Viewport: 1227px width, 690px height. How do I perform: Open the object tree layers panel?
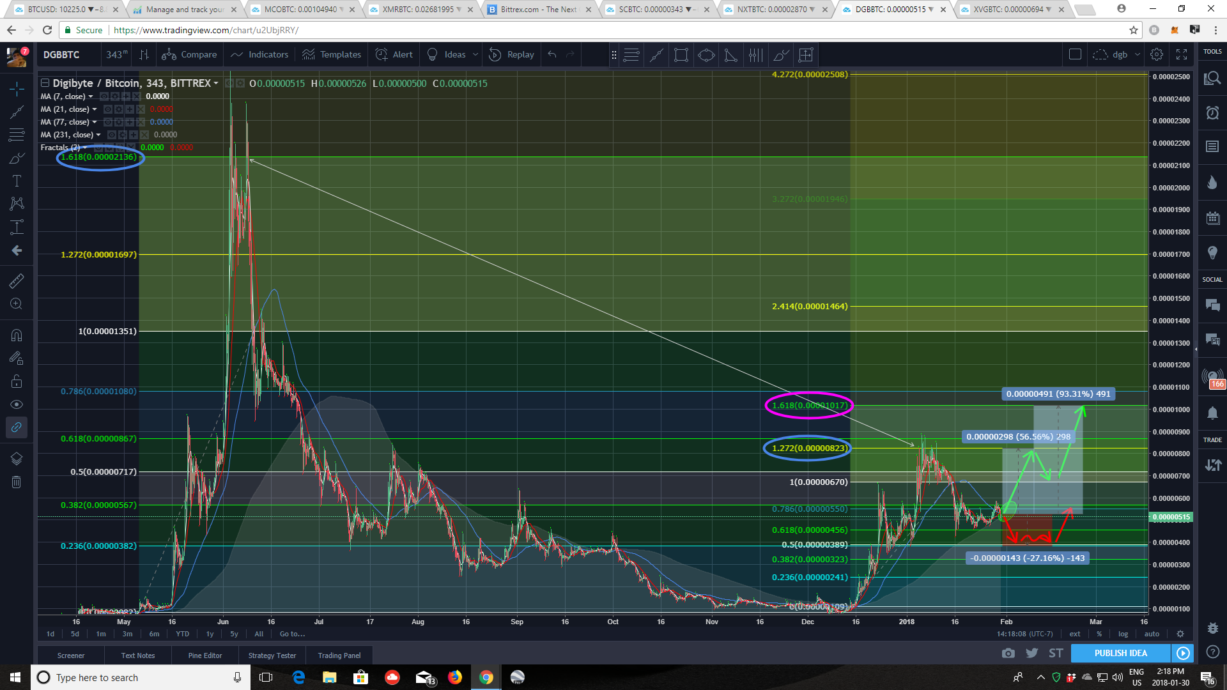[x=17, y=459]
